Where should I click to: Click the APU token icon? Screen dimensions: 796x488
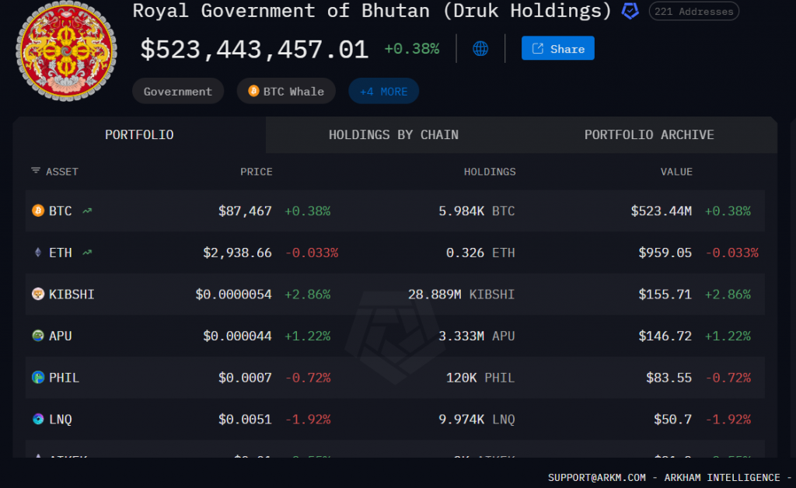(37, 336)
